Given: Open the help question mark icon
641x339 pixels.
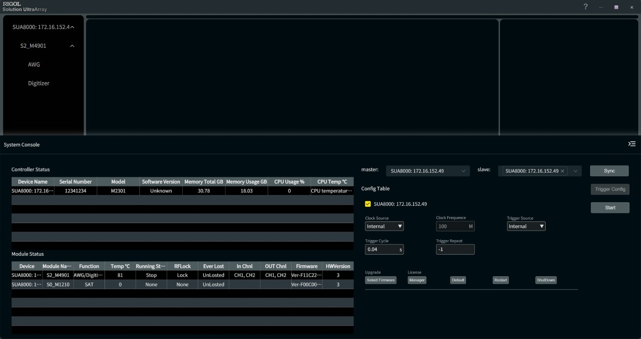Looking at the screenshot, I should click(x=585, y=7).
